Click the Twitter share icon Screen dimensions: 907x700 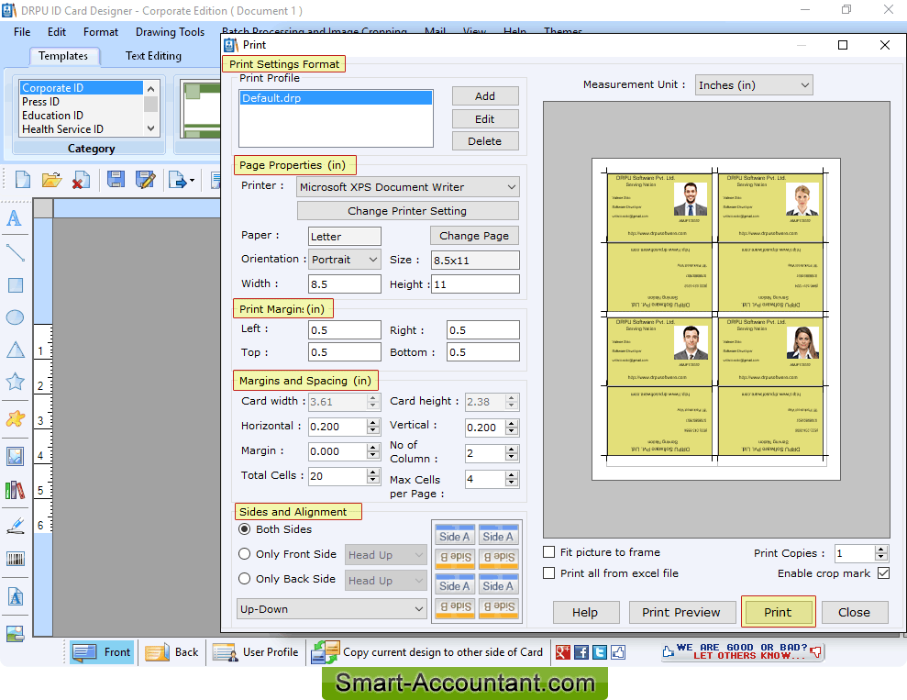tap(600, 652)
